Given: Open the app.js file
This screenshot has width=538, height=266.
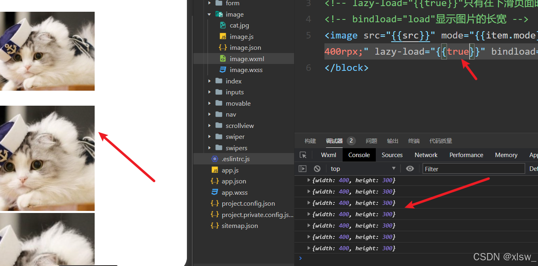Looking at the screenshot, I should 230,170.
